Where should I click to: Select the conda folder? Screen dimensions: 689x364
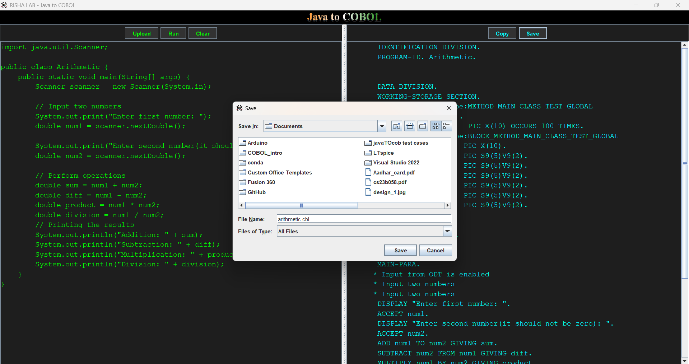251,163
